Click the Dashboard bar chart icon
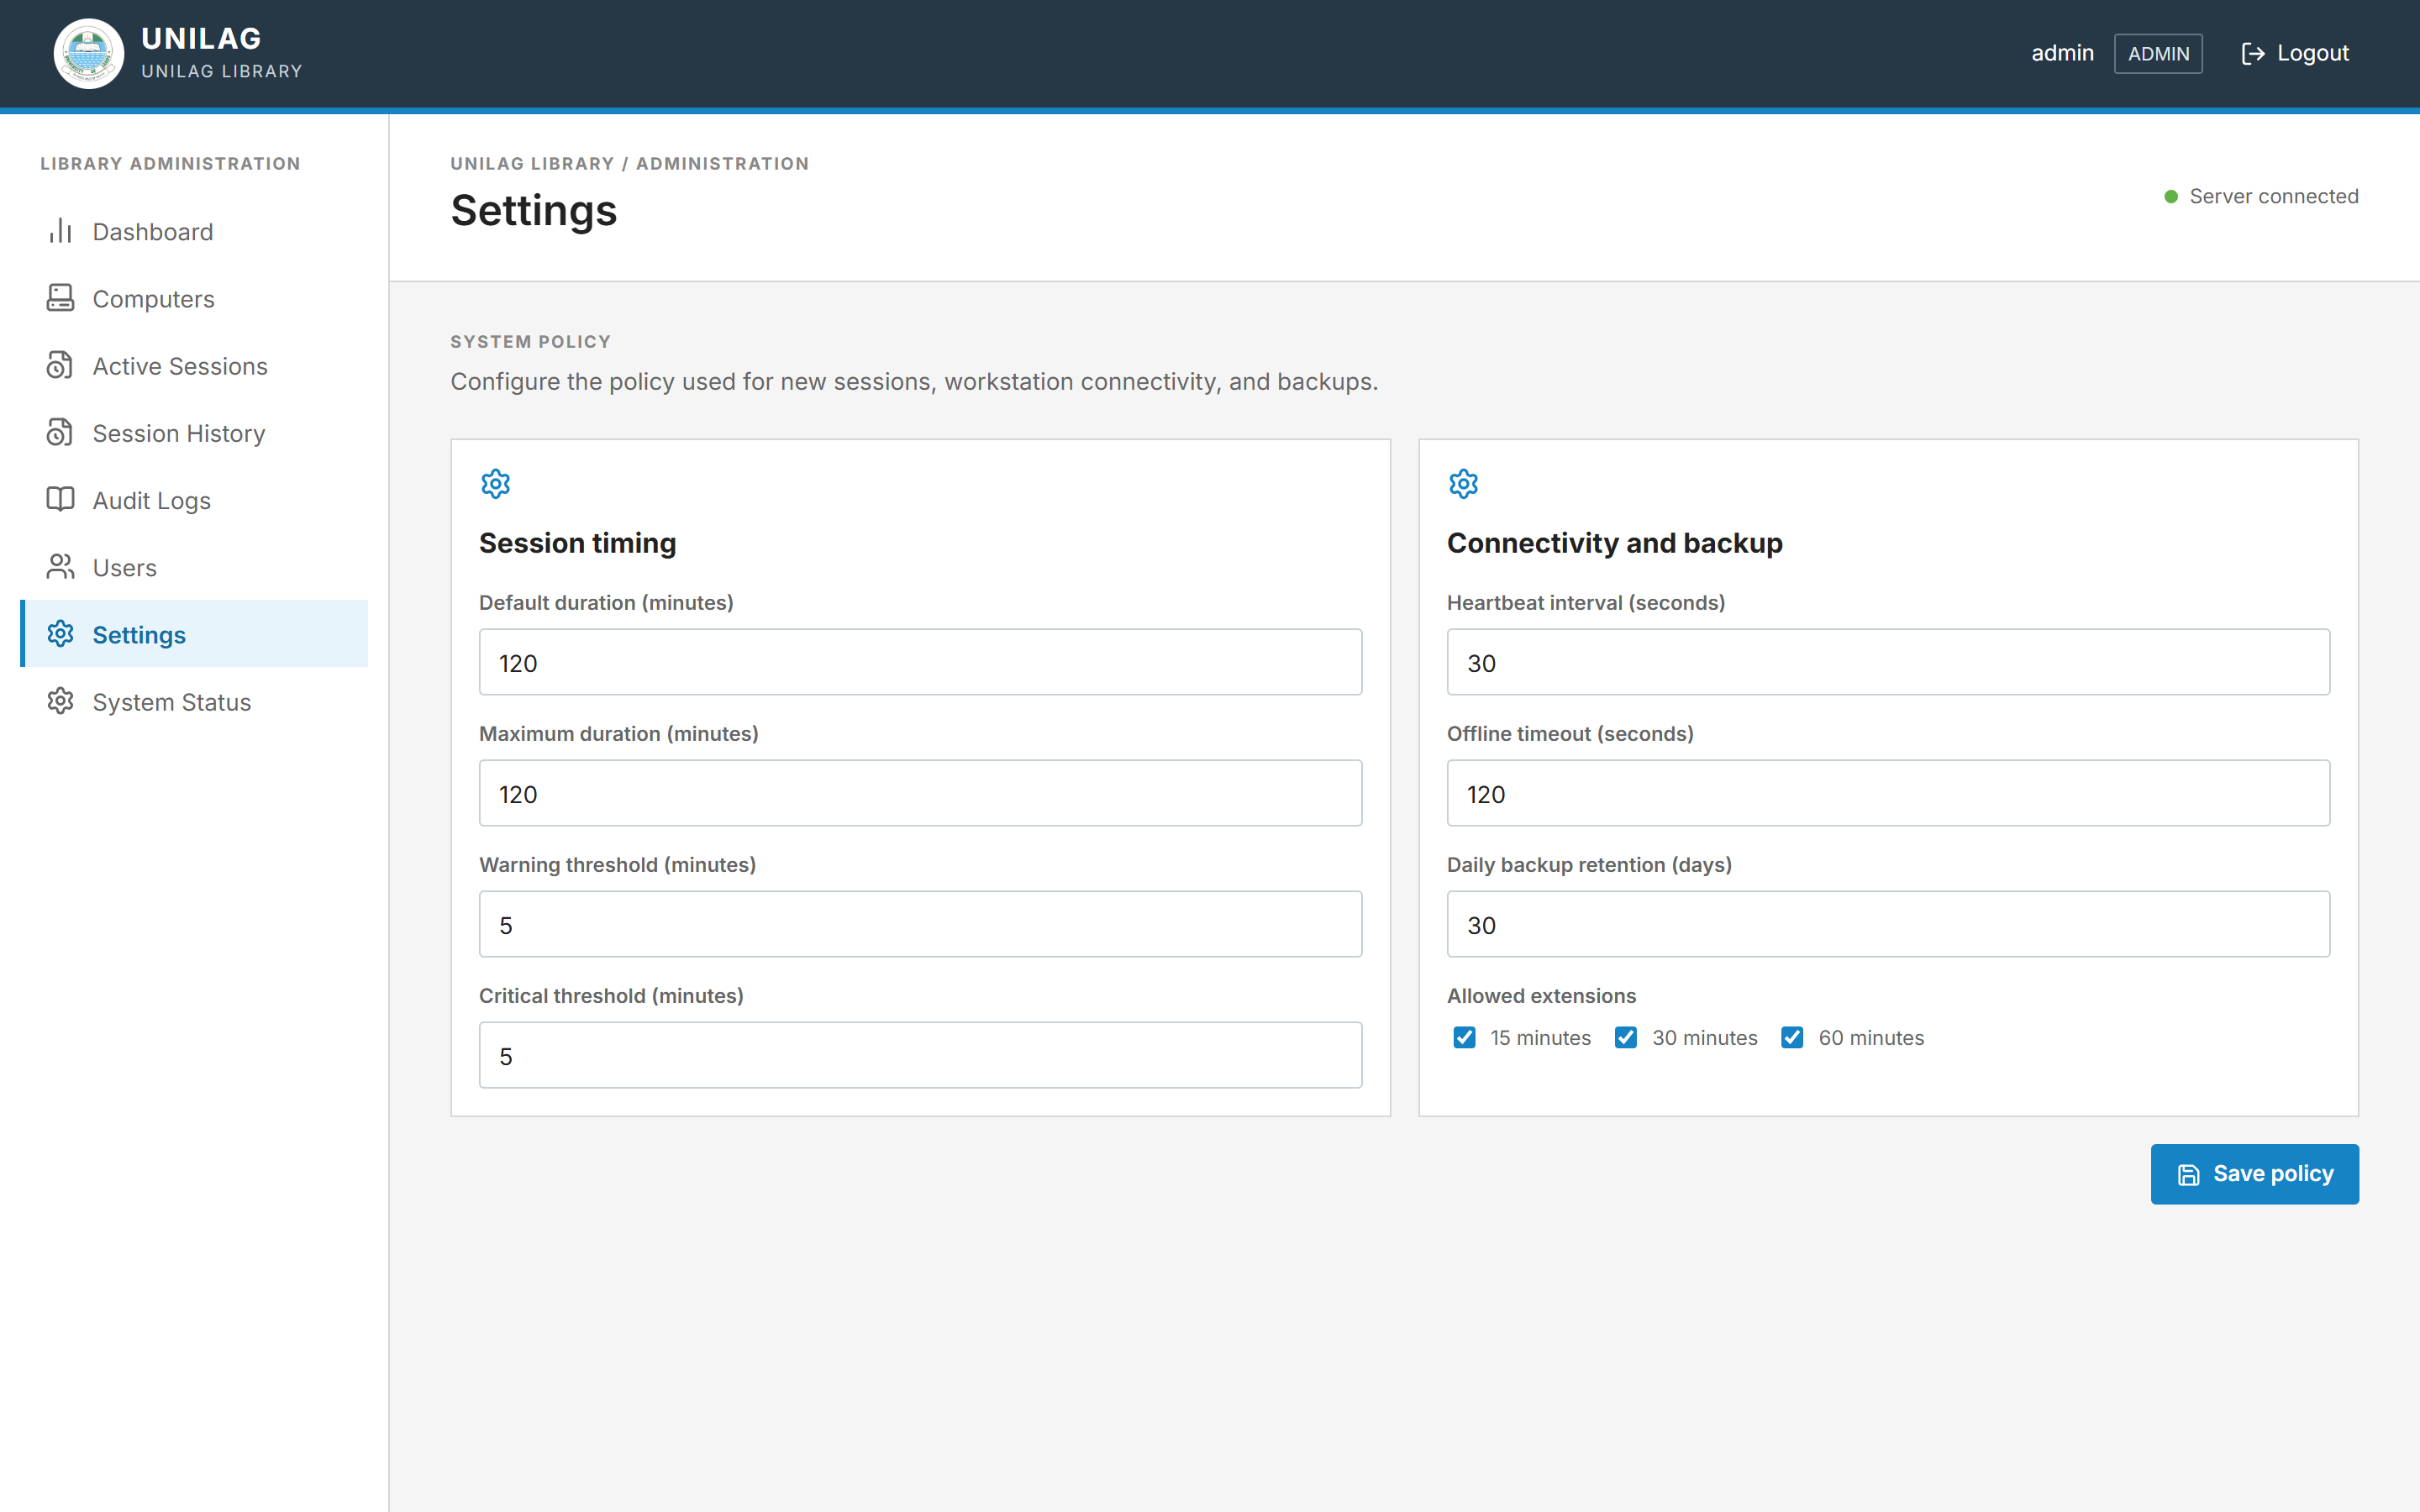2420x1512 pixels. tap(60, 231)
